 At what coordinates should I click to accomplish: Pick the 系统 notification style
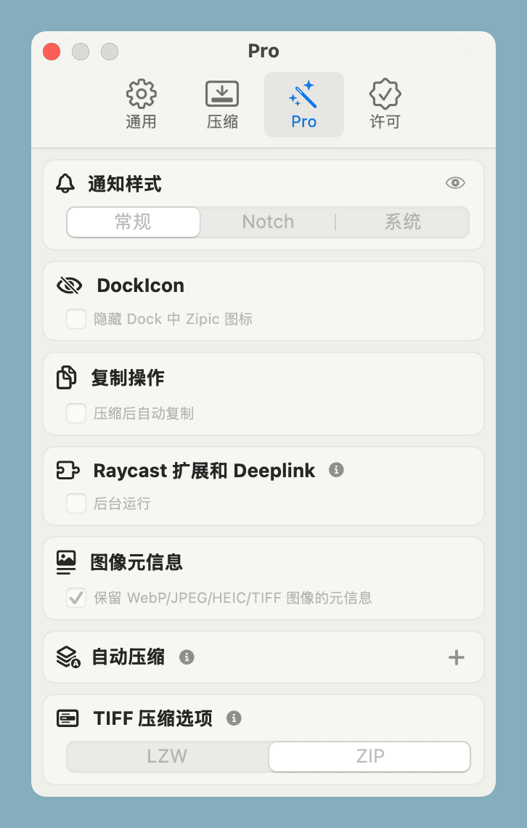pyautogui.click(x=402, y=222)
